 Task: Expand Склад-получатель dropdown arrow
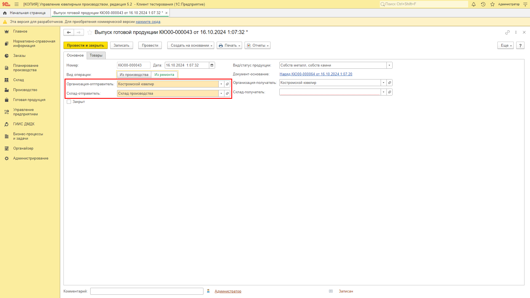pos(383,92)
